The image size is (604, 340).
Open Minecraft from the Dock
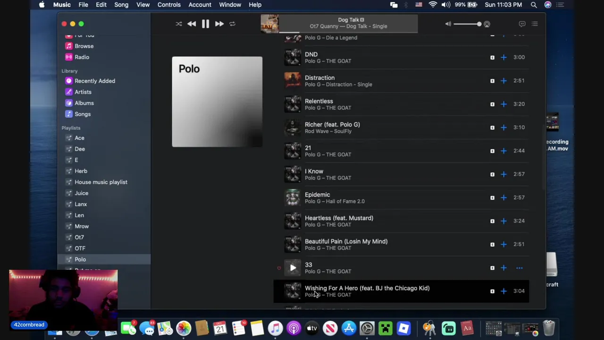pos(385,328)
